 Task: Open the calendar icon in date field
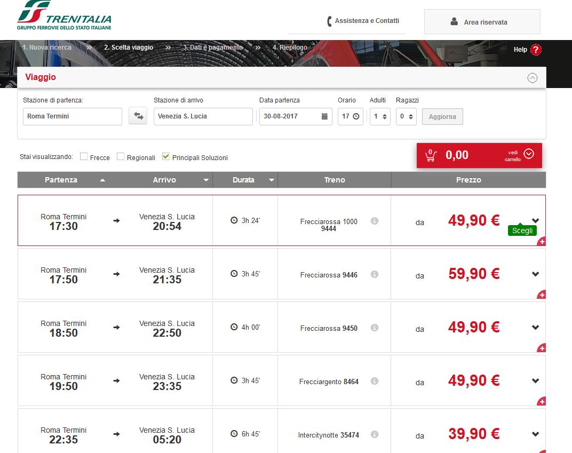coord(324,116)
